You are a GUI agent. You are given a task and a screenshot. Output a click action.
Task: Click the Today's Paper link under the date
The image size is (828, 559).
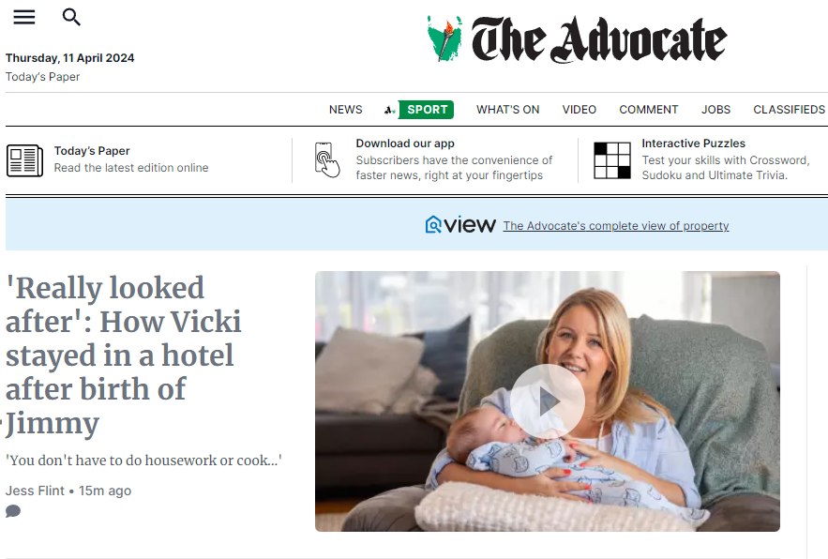(43, 77)
